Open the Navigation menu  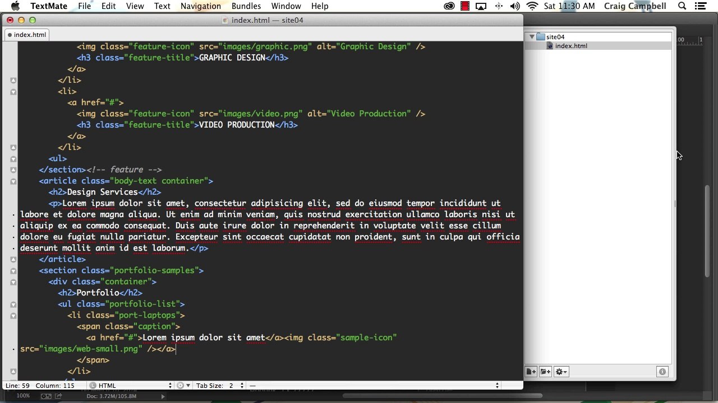[x=200, y=6]
